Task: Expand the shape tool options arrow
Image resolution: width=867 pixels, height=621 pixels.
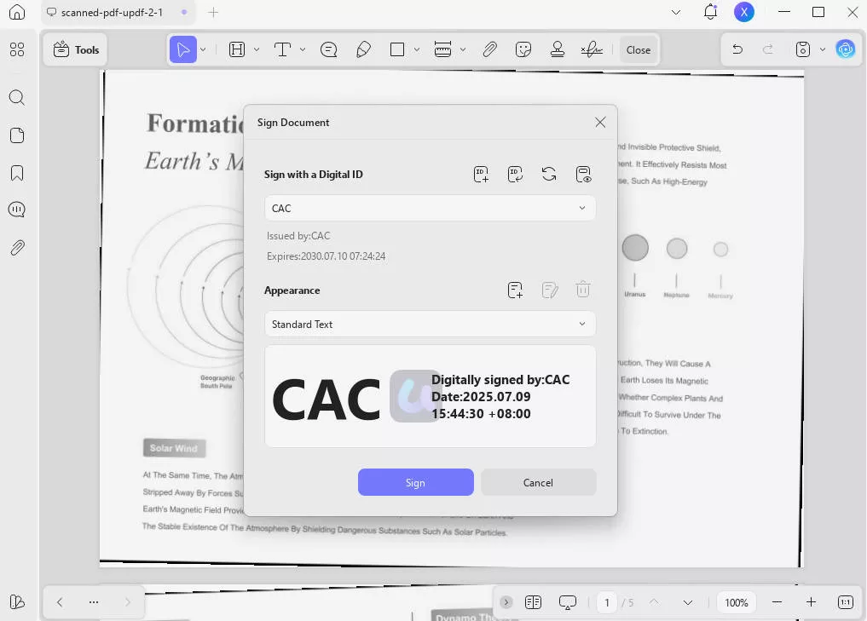Action: (416, 49)
